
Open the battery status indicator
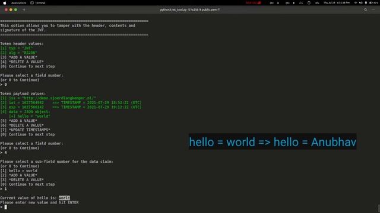click(373, 3)
